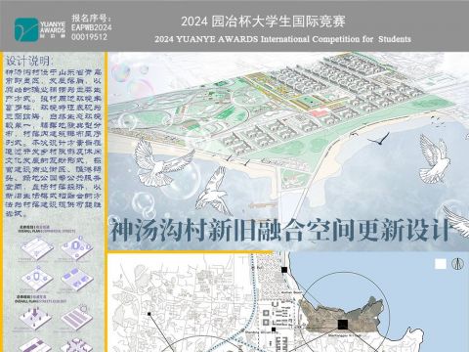Click the brown satellite site image on the map
Image resolution: width=469 pixels, height=352 pixels.
point(341,314)
